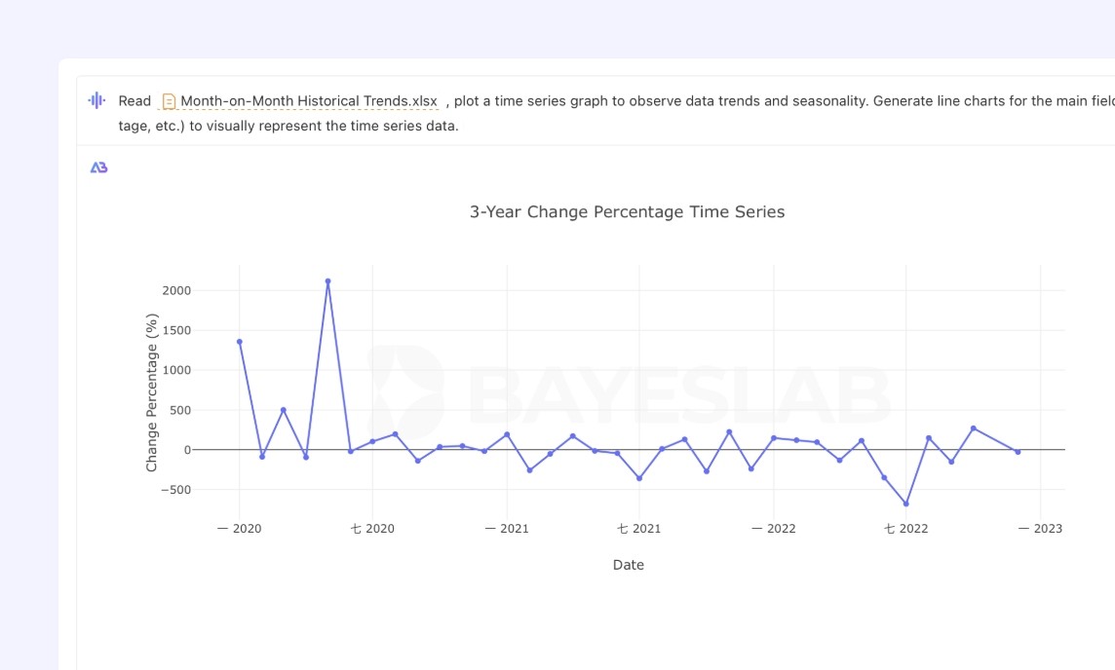This screenshot has width=1115, height=670.
Task: Click the prompt text starting with 'Read'
Action: pyautogui.click(x=135, y=101)
